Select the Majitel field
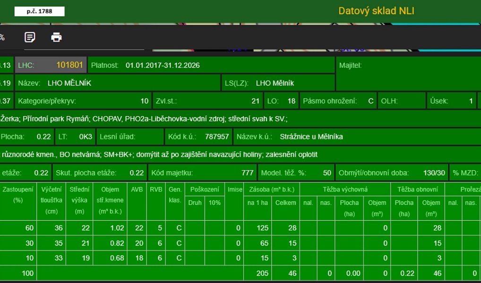This screenshot has height=283, width=481. 409,74
